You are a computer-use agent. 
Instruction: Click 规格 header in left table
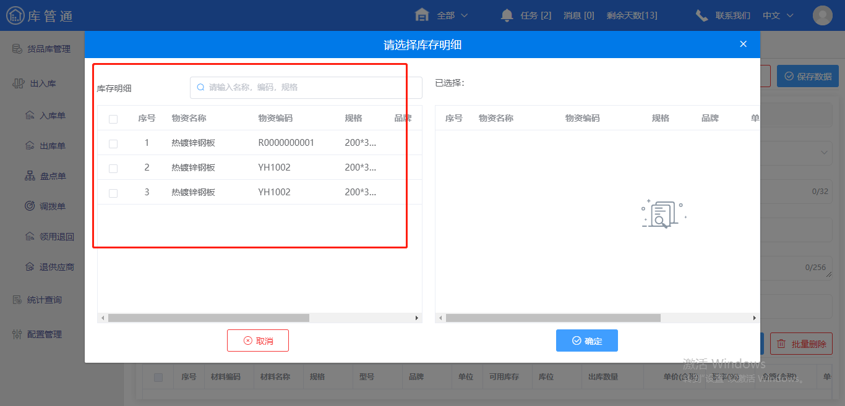[354, 118]
